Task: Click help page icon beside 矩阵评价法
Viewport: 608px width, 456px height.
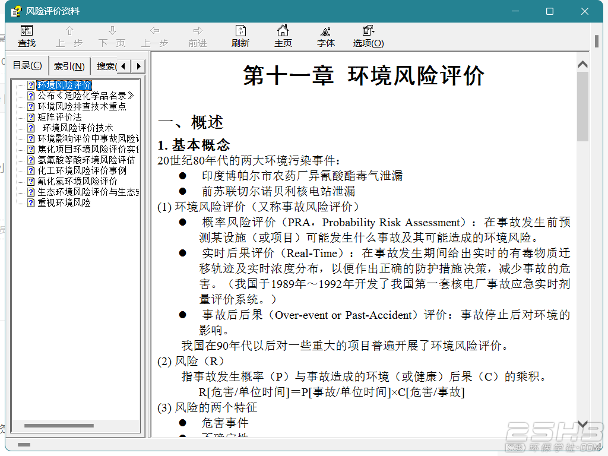Action: click(31, 117)
